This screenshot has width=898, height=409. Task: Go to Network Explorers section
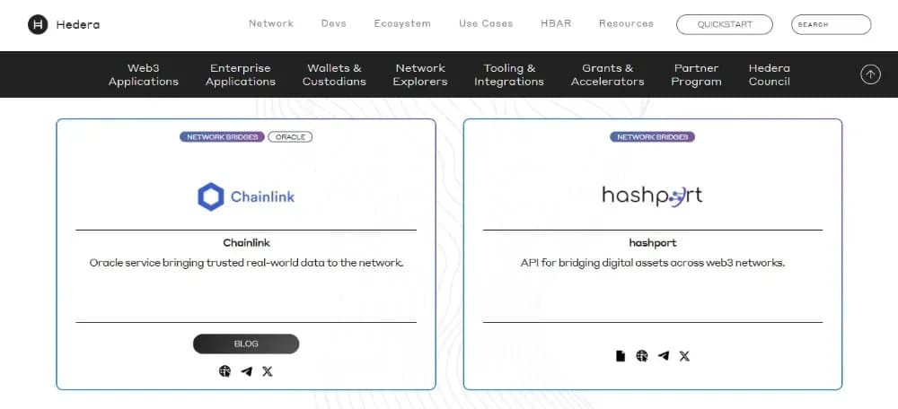[x=419, y=75]
